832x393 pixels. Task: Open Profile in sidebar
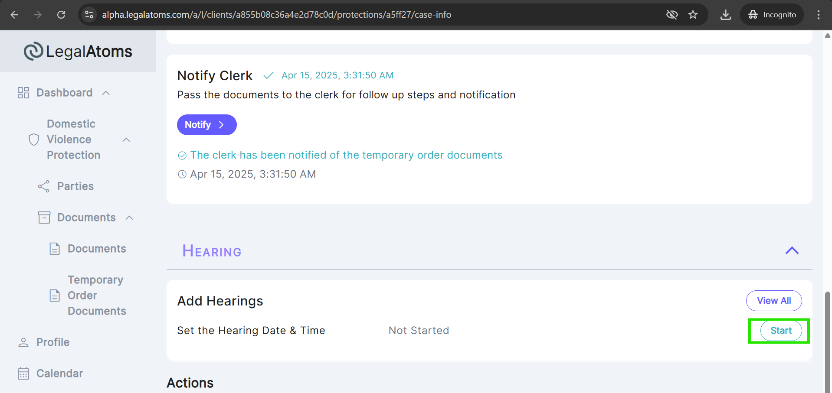pyautogui.click(x=53, y=342)
